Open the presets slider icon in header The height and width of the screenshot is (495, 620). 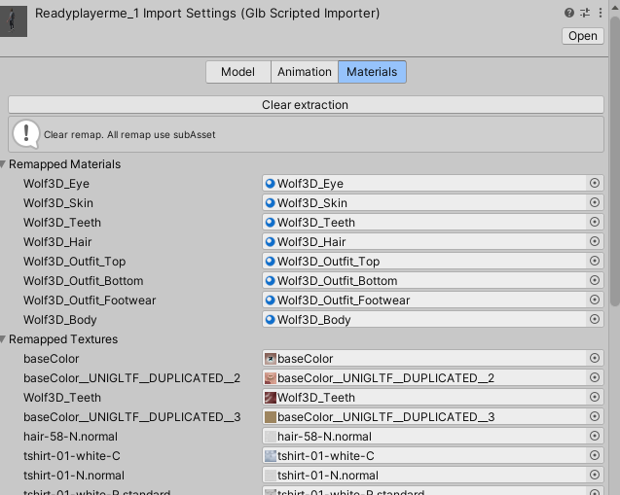coord(585,13)
